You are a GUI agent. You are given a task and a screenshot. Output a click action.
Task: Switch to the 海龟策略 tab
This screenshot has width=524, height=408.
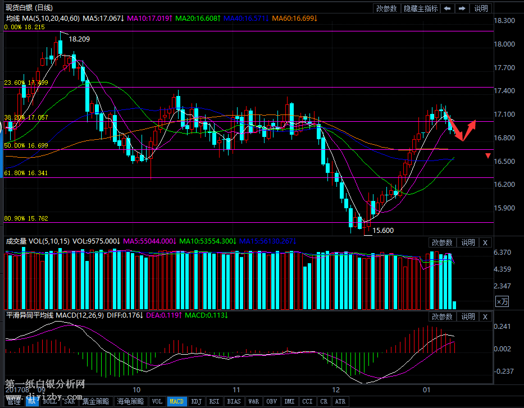pyautogui.click(x=131, y=401)
